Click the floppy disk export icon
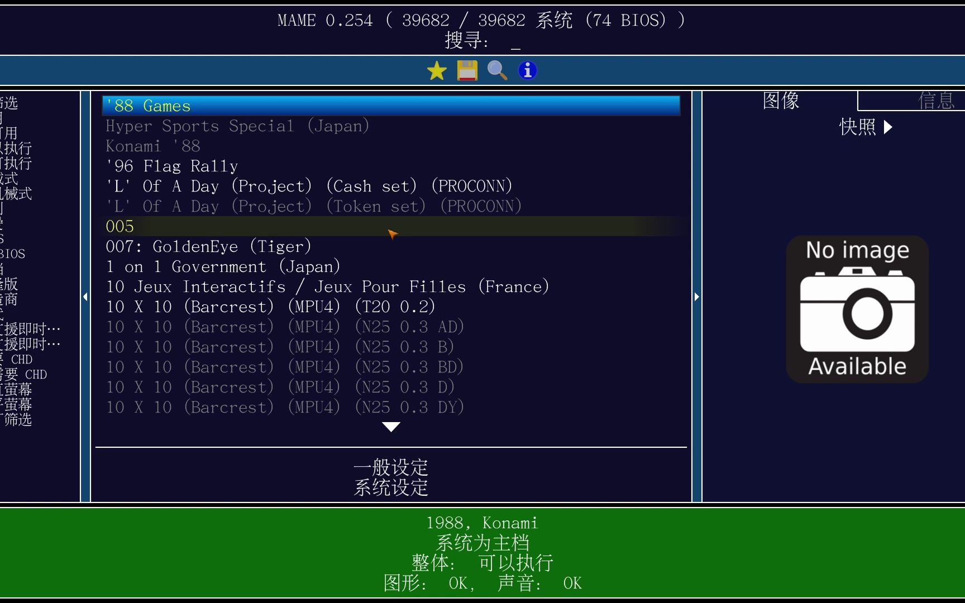The width and height of the screenshot is (965, 603). [x=467, y=71]
